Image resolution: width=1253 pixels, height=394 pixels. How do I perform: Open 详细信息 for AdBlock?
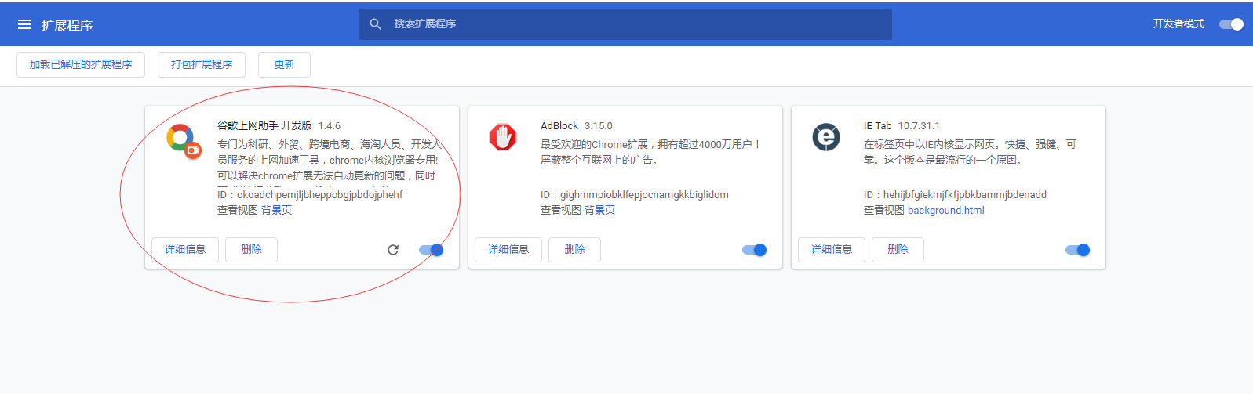click(508, 250)
